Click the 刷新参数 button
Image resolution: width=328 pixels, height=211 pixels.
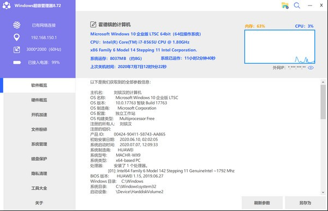pos(262,203)
